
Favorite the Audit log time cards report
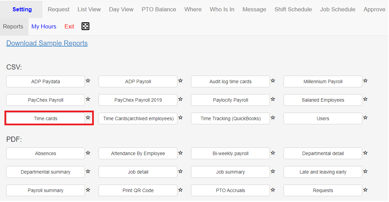coord(273,81)
